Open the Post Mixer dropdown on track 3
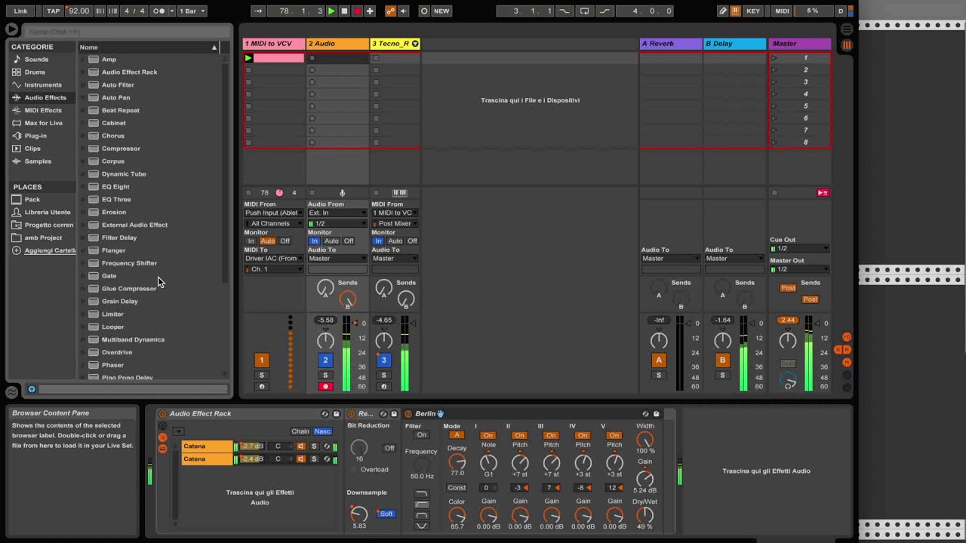This screenshot has width=966, height=543. tap(395, 223)
